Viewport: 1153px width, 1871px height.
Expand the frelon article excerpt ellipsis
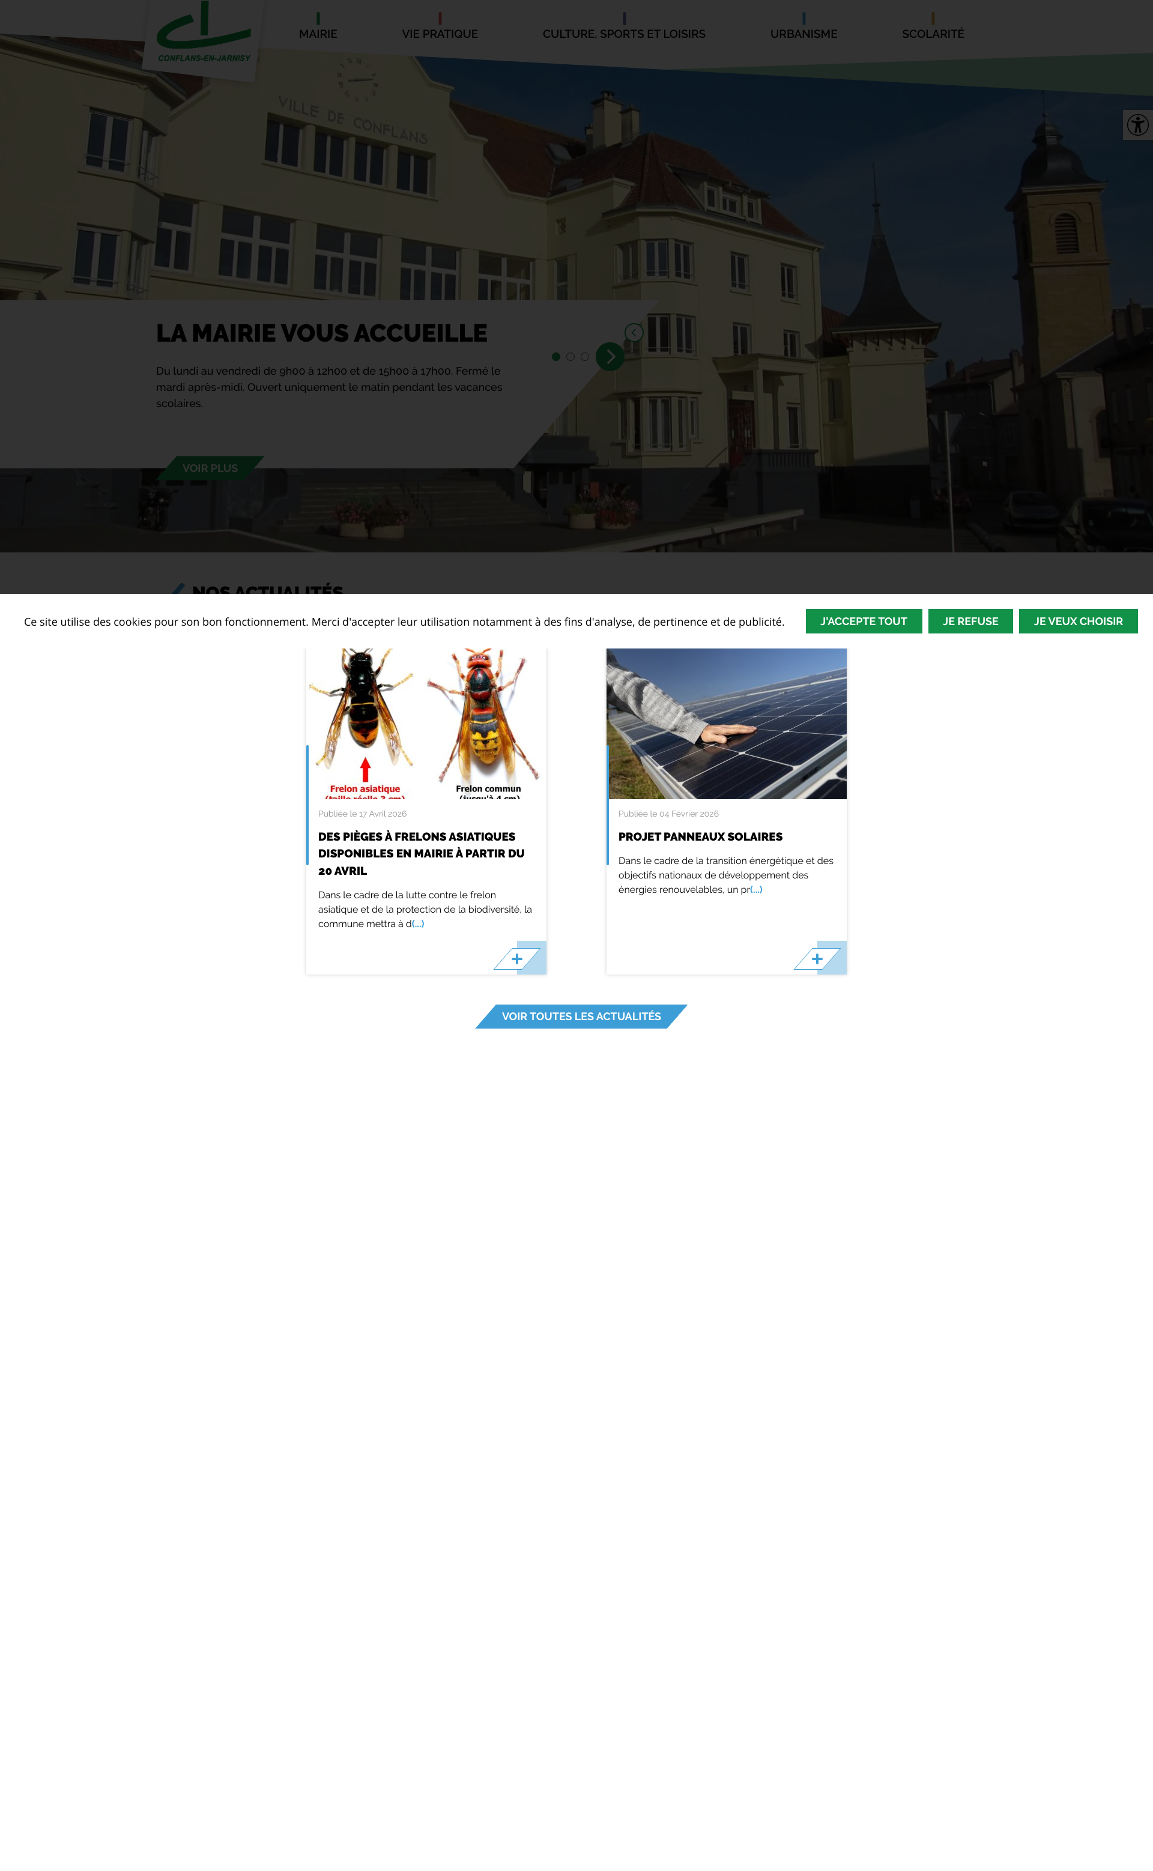[x=418, y=923]
